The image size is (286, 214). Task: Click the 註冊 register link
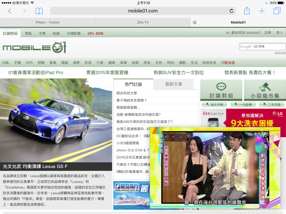pos(268,32)
